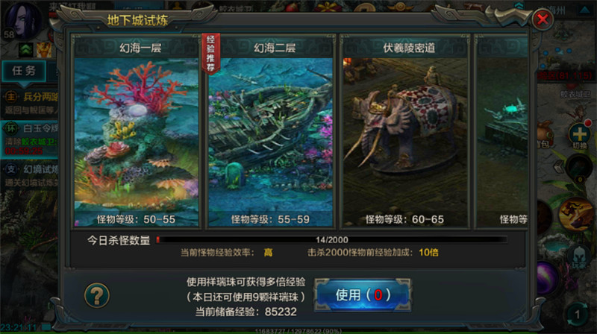Open the 任务 tab
This screenshot has height=334, width=597.
(x=24, y=71)
